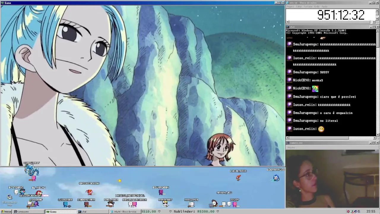Click 'no literal' chat message
The height and width of the screenshot is (214, 380).
pos(329,121)
